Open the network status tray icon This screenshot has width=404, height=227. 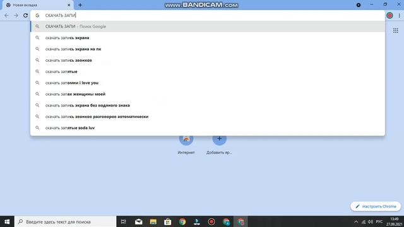coord(364,221)
